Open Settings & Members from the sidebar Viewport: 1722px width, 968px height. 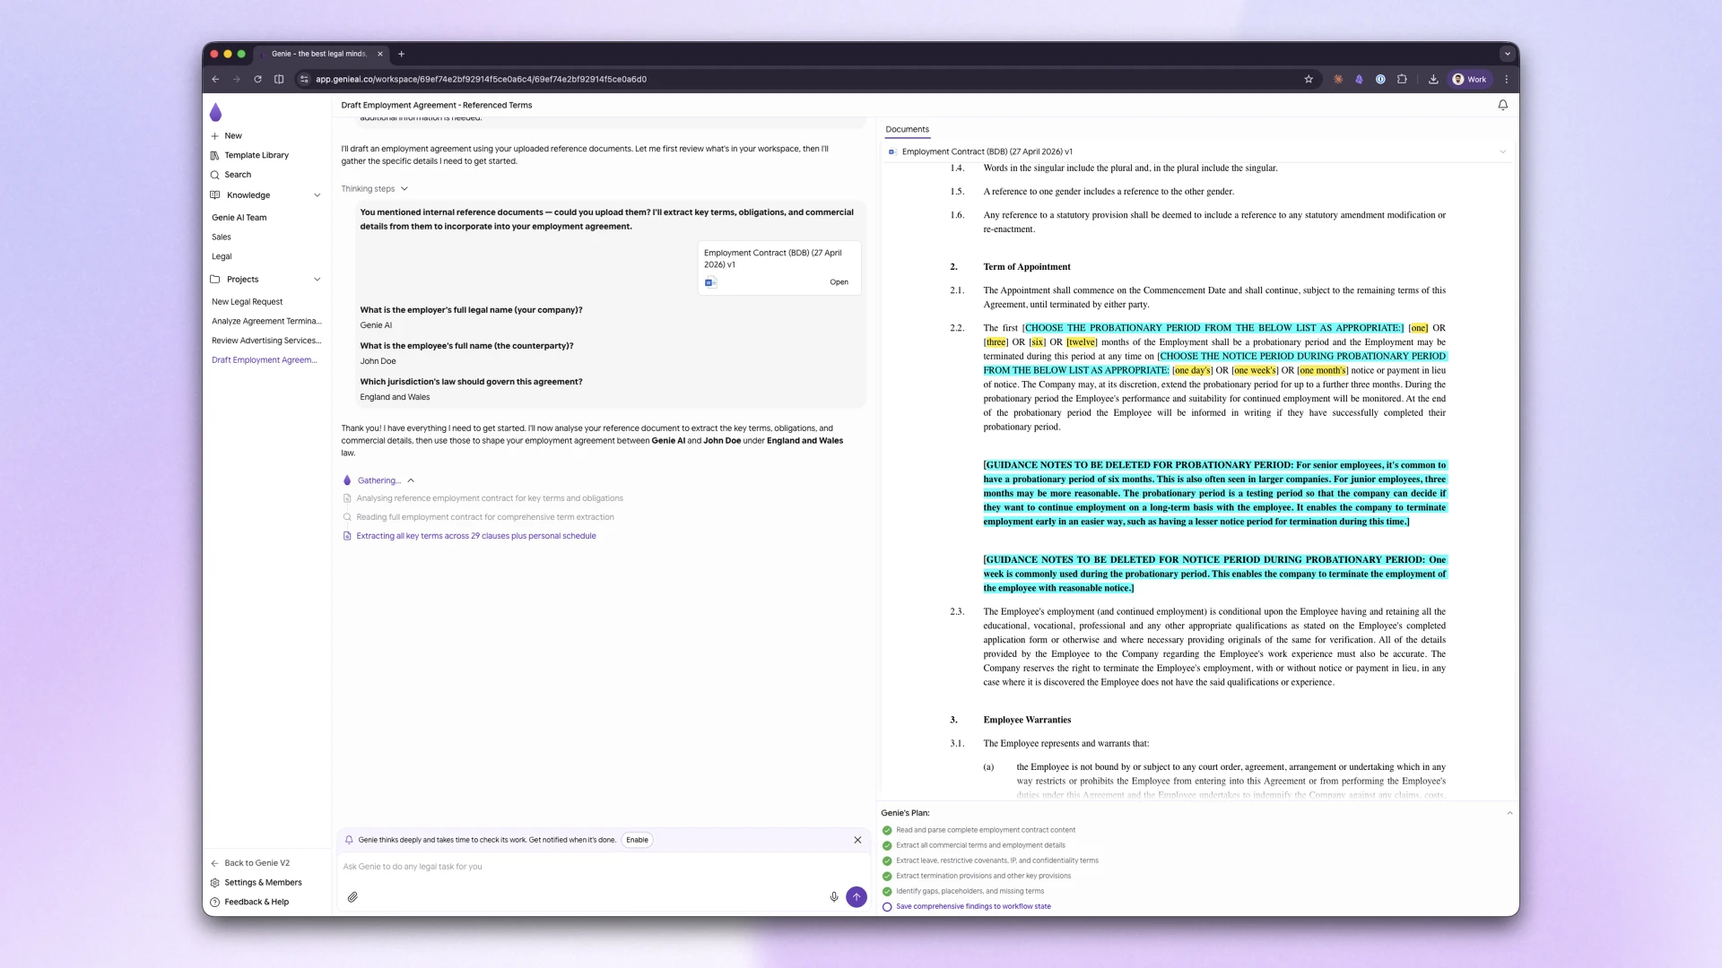tap(263, 882)
